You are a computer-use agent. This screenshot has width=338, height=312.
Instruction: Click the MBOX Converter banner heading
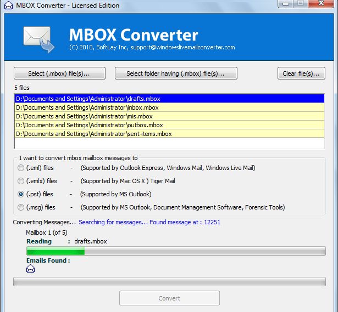pyautogui.click(x=134, y=35)
